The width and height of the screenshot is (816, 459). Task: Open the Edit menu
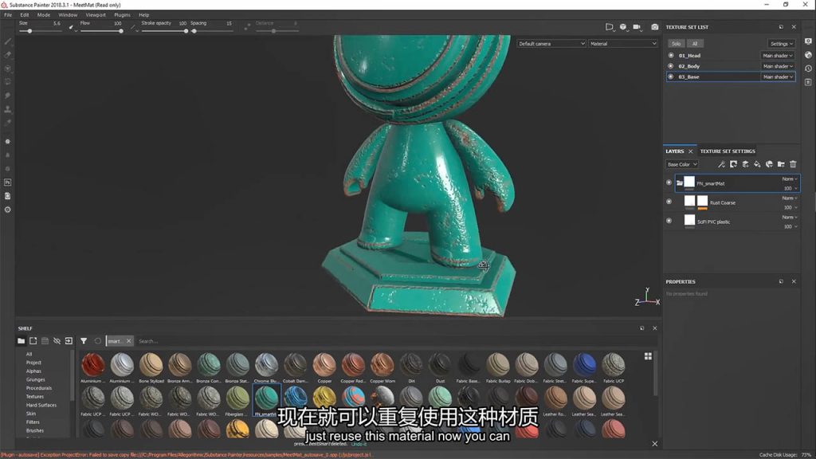25,15
